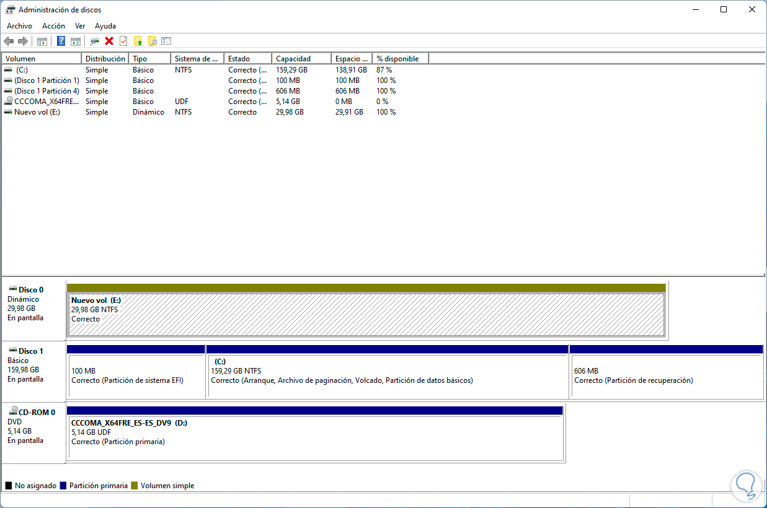Sort by Volumen column header
This screenshot has width=767, height=508.
point(42,58)
